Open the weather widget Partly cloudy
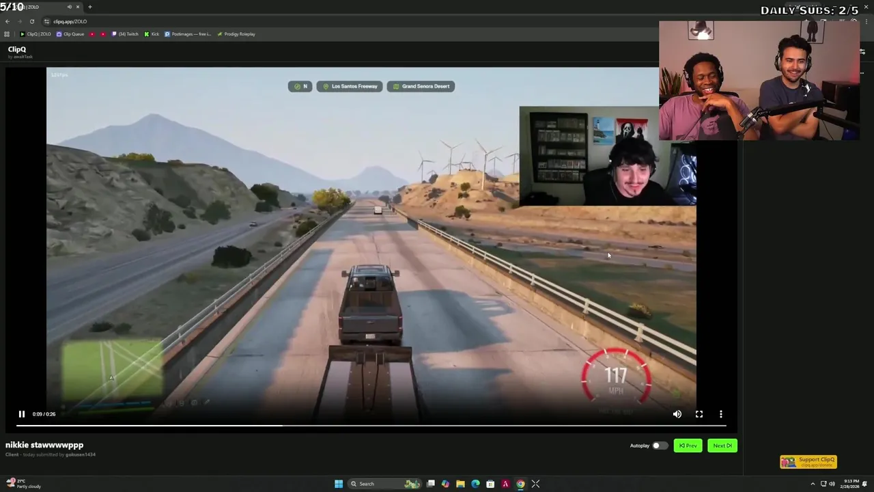This screenshot has width=874, height=492. [x=24, y=484]
